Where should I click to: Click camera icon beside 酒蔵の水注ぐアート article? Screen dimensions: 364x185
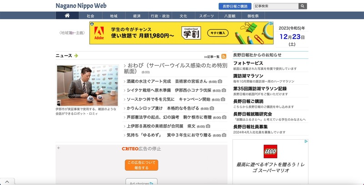point(220,82)
